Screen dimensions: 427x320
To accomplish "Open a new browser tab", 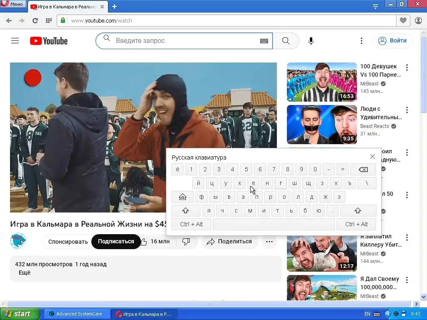I will coord(114,7).
